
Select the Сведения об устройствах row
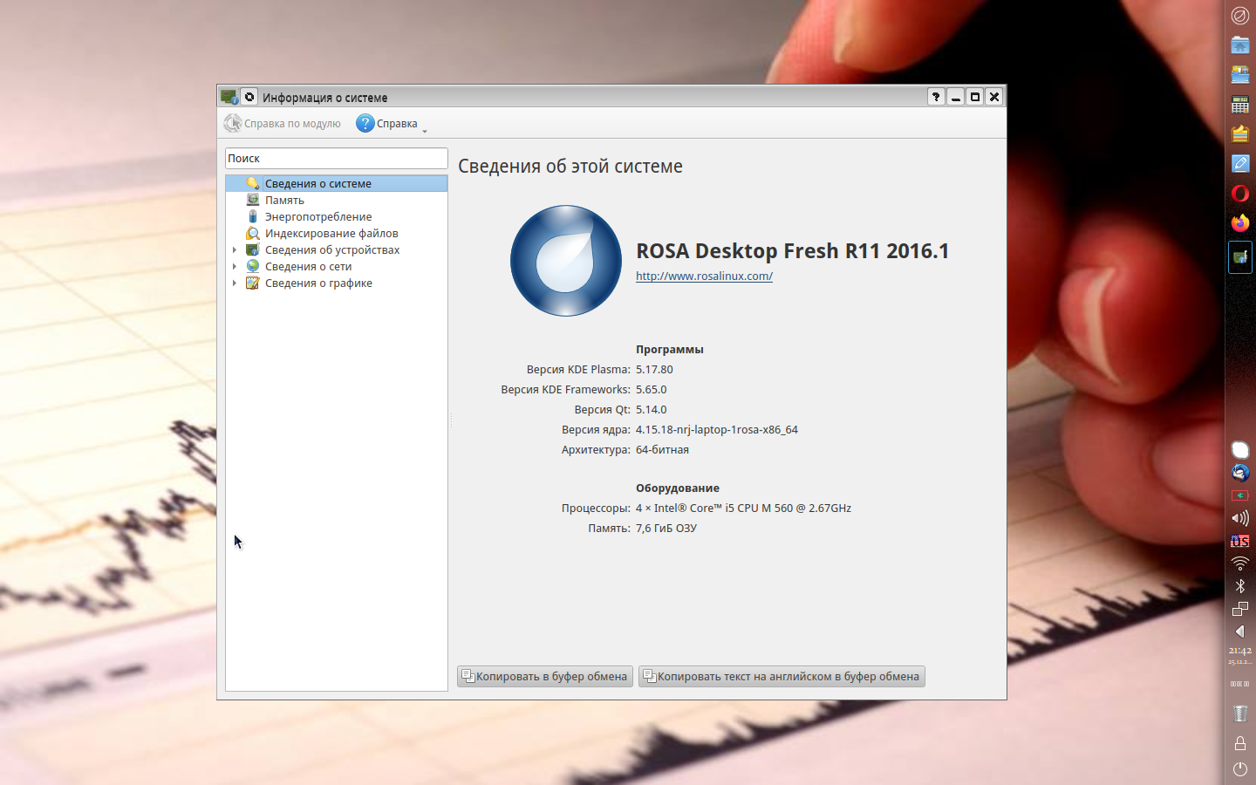pyautogui.click(x=337, y=249)
